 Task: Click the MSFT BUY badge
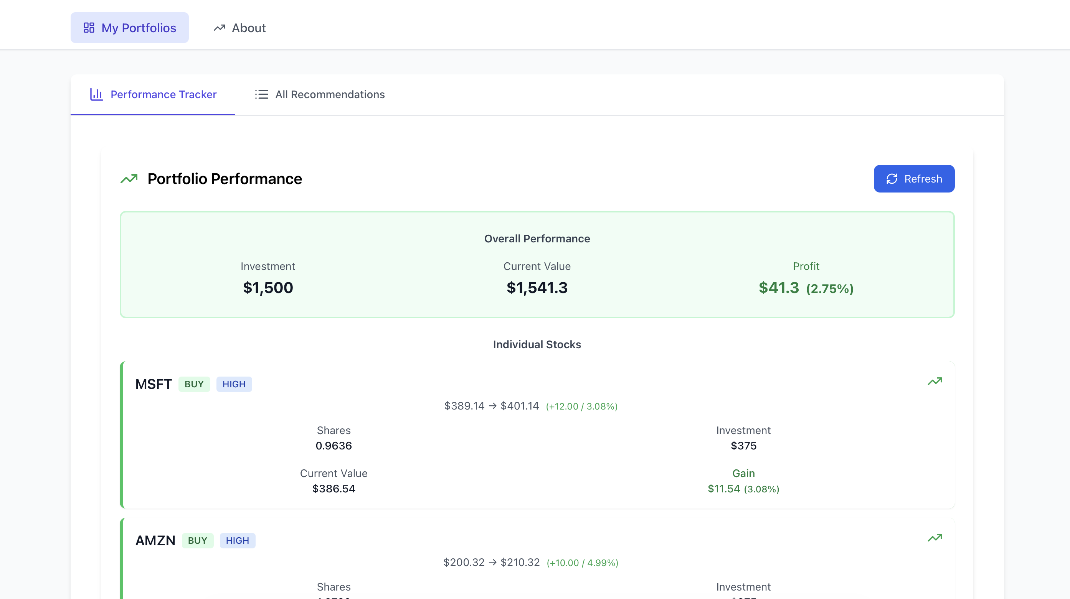point(194,384)
